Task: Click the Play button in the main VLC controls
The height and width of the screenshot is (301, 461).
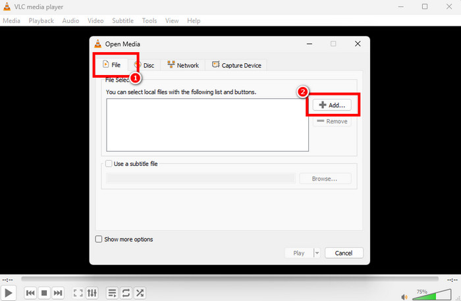Action: 8,293
